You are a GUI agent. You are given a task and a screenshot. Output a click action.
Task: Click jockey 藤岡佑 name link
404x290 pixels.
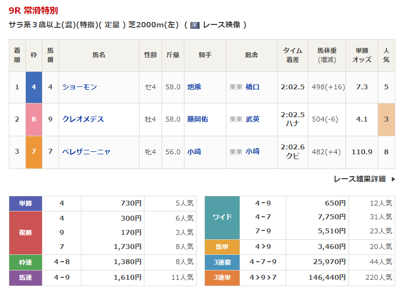pos(198,119)
